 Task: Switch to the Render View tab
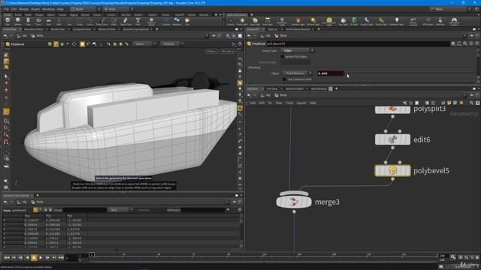(57, 29)
